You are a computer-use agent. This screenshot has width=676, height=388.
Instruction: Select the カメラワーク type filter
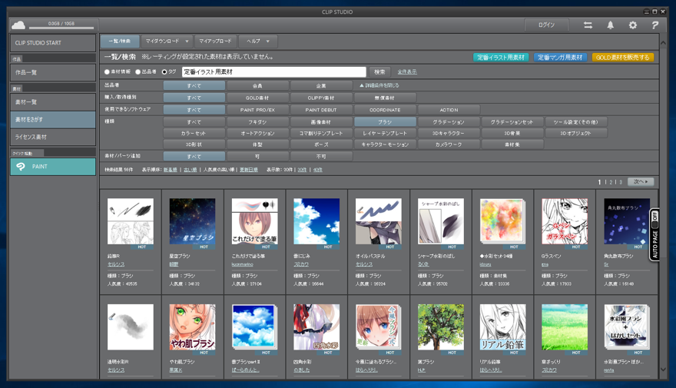[449, 144]
